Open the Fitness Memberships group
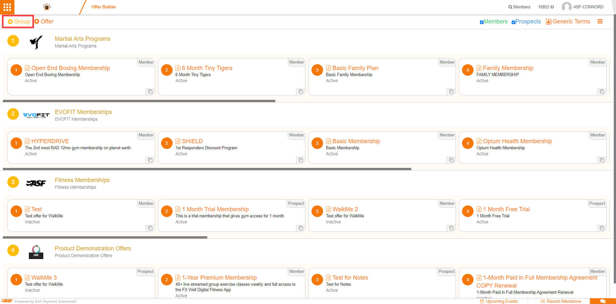 tap(82, 180)
